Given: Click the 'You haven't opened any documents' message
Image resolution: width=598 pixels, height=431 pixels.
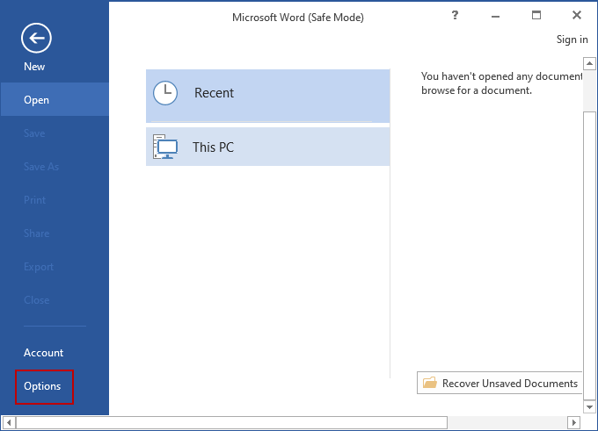Looking at the screenshot, I should (x=501, y=83).
